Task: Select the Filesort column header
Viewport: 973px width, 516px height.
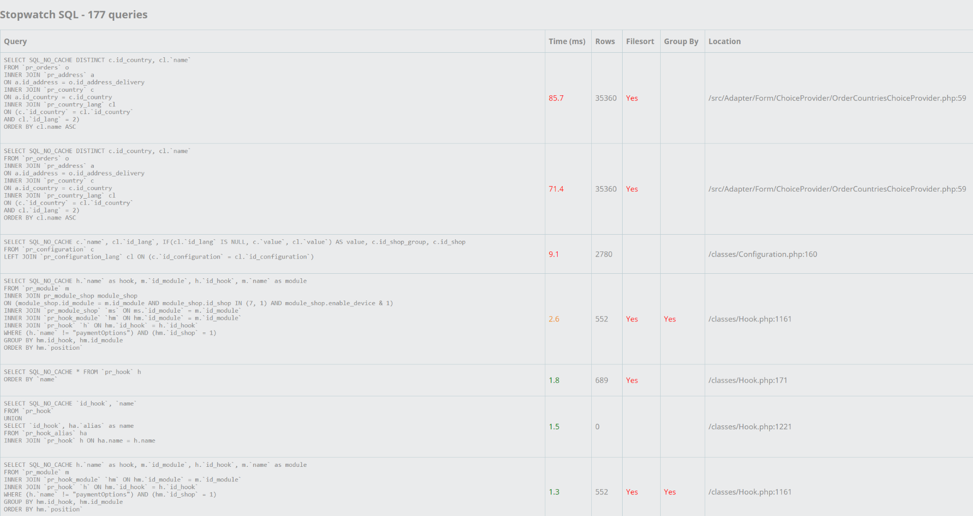Action: (x=640, y=42)
